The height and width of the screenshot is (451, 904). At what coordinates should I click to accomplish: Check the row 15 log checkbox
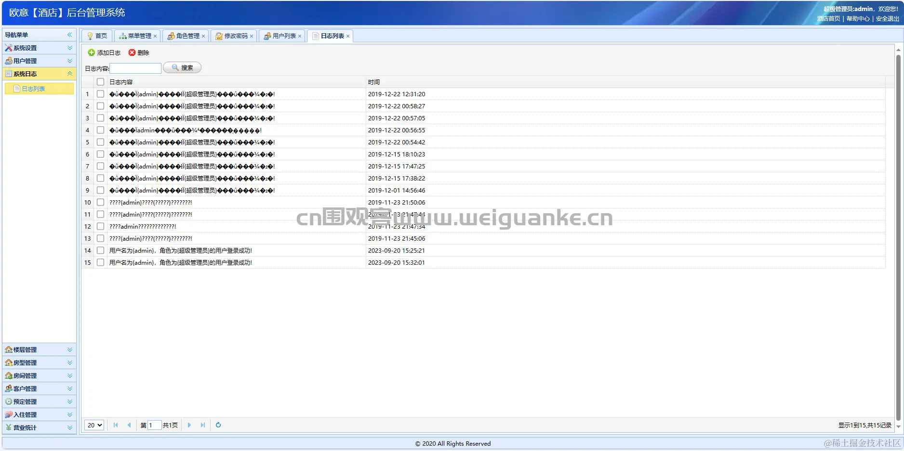click(x=100, y=262)
